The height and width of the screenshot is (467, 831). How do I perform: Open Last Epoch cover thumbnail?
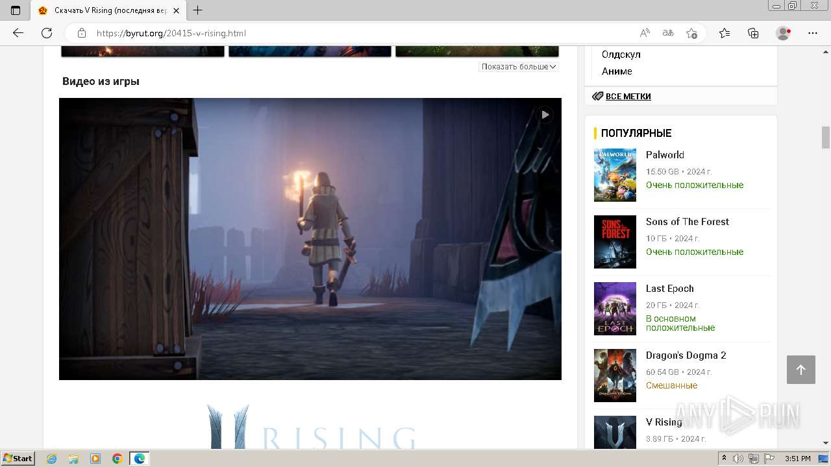pyautogui.click(x=615, y=309)
